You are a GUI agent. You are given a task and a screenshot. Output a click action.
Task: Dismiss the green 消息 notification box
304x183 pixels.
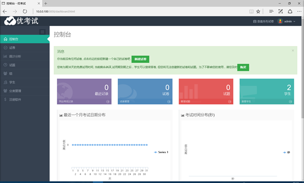293,50
